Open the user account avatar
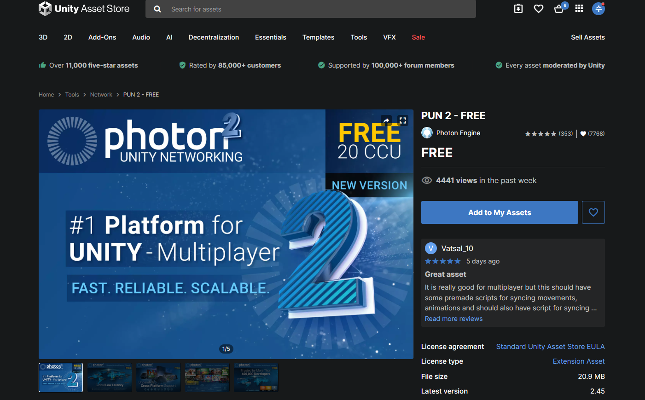This screenshot has width=645, height=400. coord(599,8)
